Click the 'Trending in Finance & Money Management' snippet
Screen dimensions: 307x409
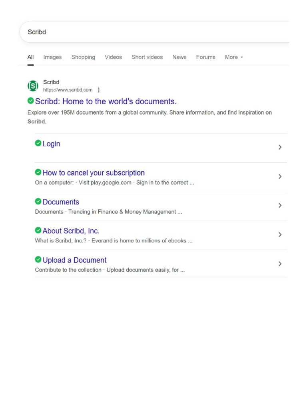tap(122, 212)
